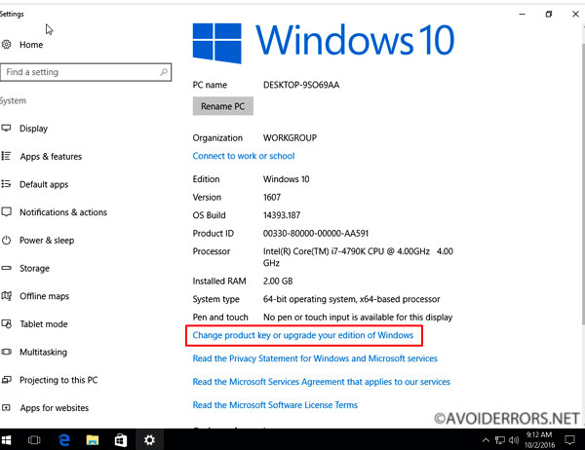Open Microsoft Services Agreement link
The image size is (585, 450).
pyautogui.click(x=321, y=382)
